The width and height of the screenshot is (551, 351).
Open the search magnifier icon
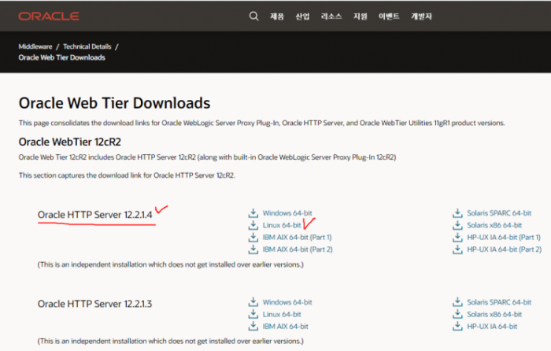pyautogui.click(x=253, y=17)
